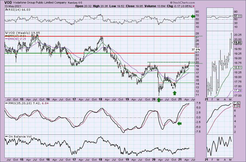Click the 20.25 price level in zoom panel
246x162 pixels.
[238, 35]
